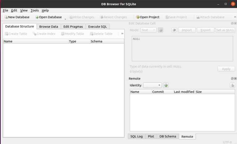Switch to the DB Schema tab
Viewport: 237px width, 144px height.
168,136
